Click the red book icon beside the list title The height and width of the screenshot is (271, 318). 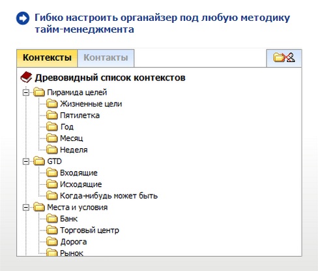(26, 77)
